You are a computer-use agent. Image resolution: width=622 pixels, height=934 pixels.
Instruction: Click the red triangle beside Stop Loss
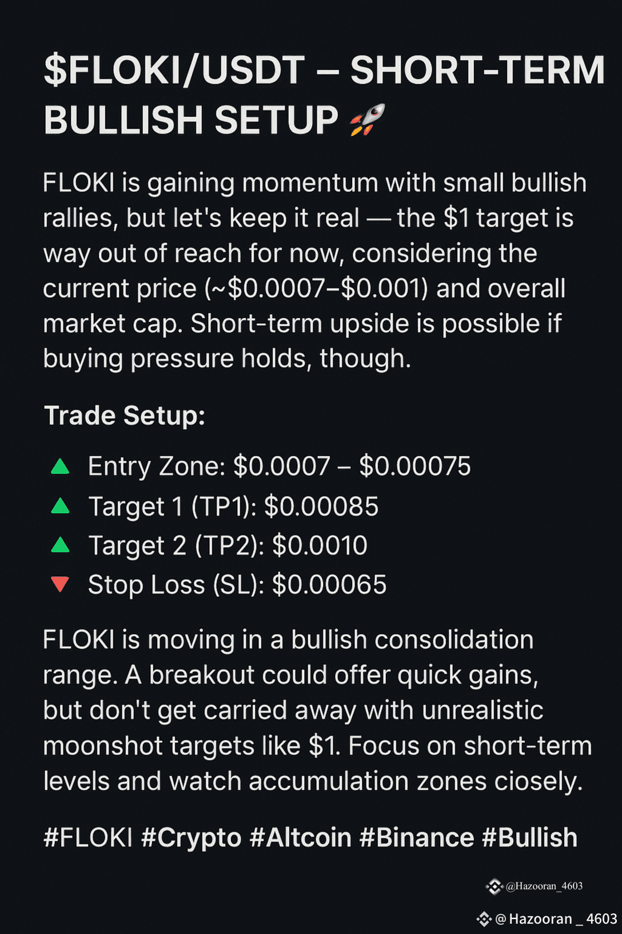pyautogui.click(x=60, y=584)
